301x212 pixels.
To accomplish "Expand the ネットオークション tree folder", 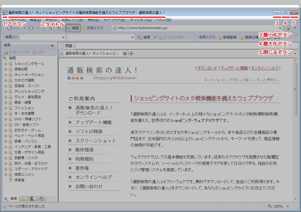I will pyautogui.click(x=6, y=75).
